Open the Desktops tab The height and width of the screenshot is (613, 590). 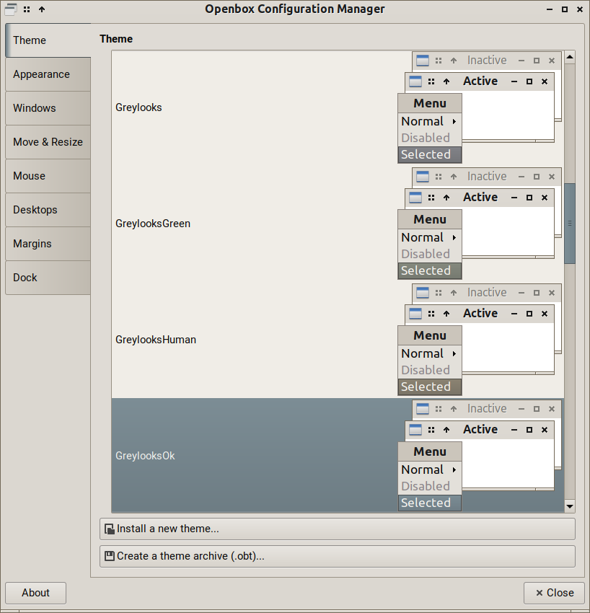point(48,210)
